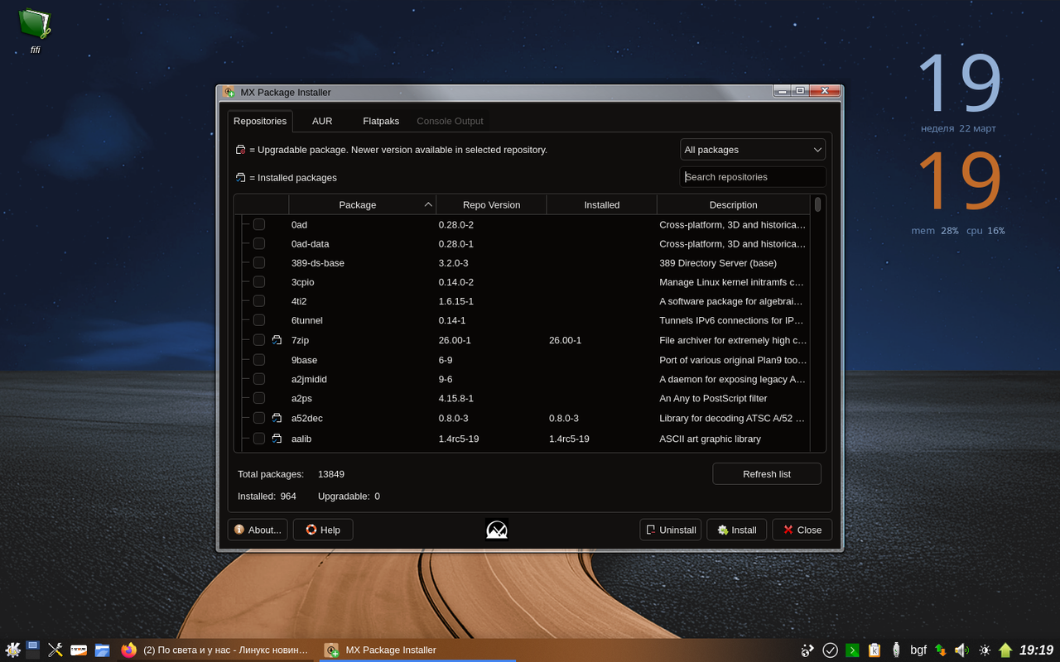Click the Refresh list button
The height and width of the screenshot is (662, 1060).
point(767,474)
